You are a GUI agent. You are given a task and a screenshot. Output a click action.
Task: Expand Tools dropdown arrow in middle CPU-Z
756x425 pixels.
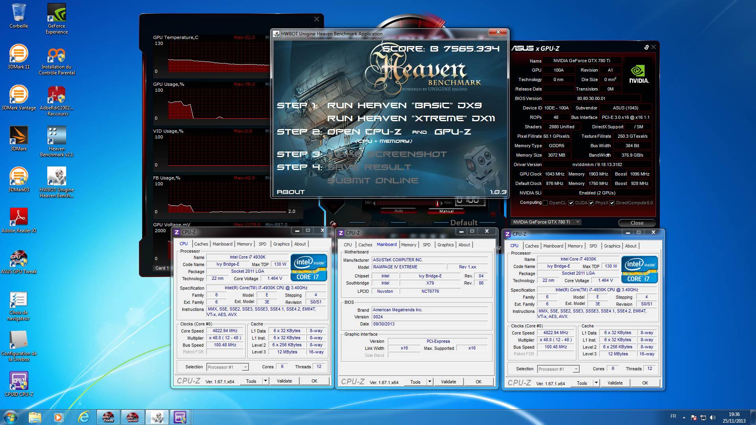coord(430,382)
